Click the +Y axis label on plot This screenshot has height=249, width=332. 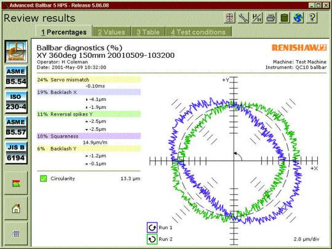(226, 80)
